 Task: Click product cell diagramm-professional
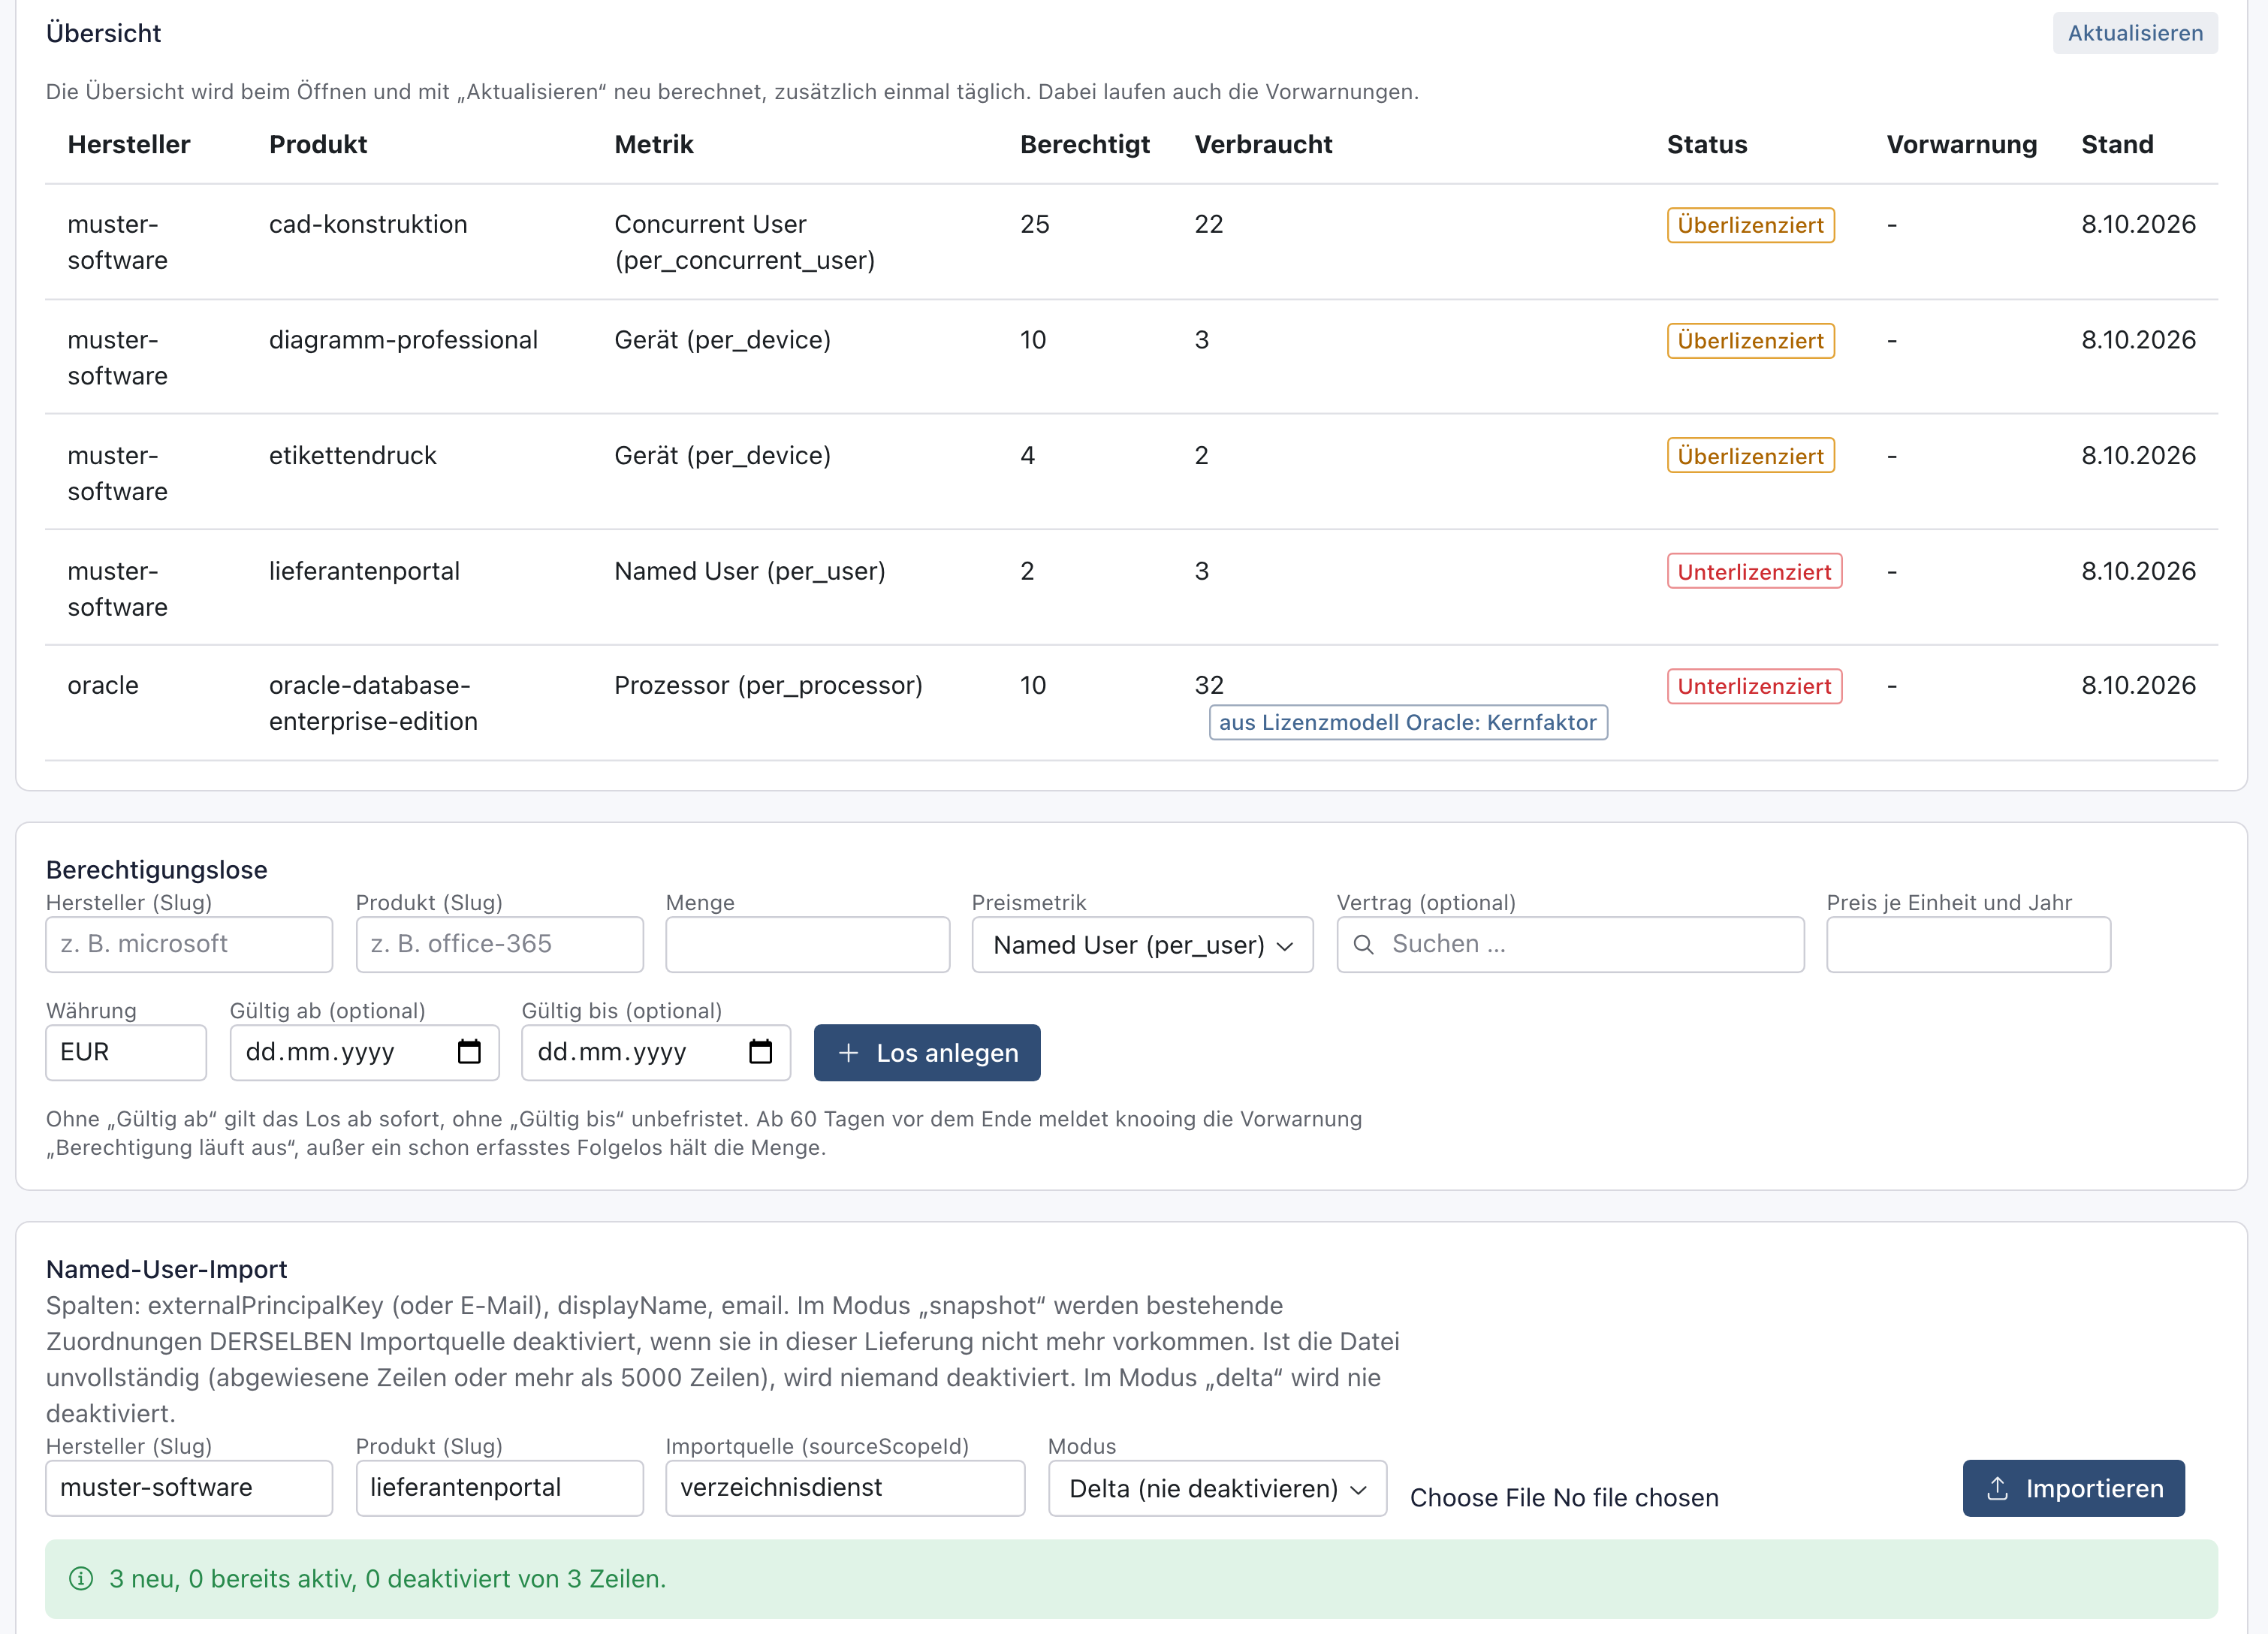click(x=403, y=340)
